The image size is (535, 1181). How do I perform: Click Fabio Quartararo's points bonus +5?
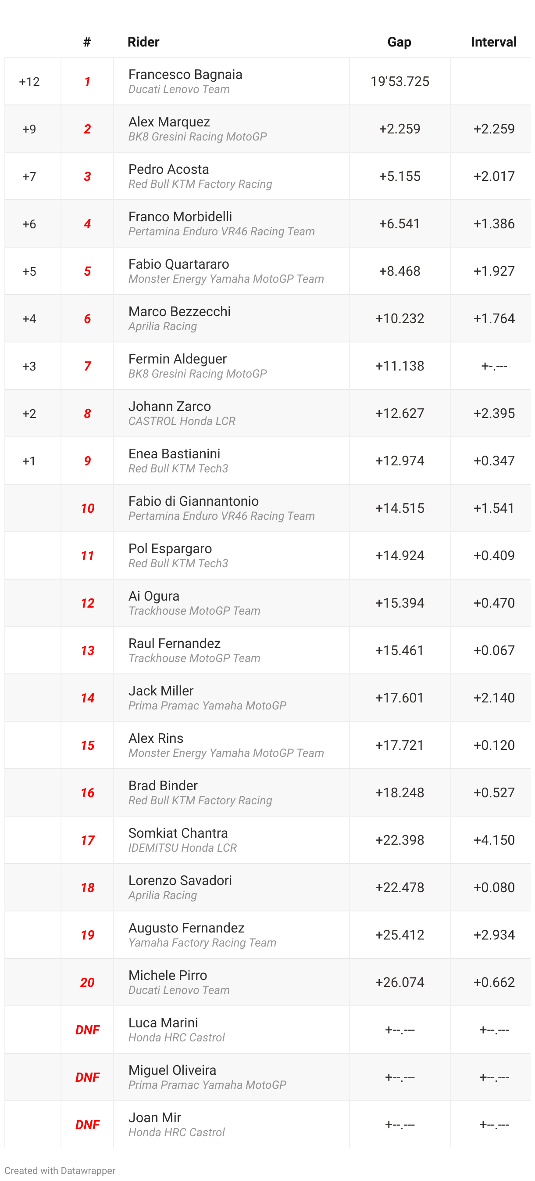click(x=29, y=271)
